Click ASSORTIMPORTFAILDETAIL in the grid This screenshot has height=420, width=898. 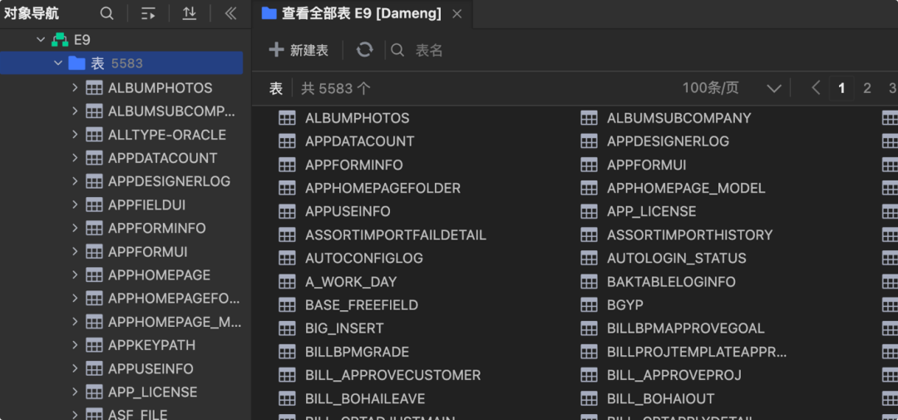point(396,235)
